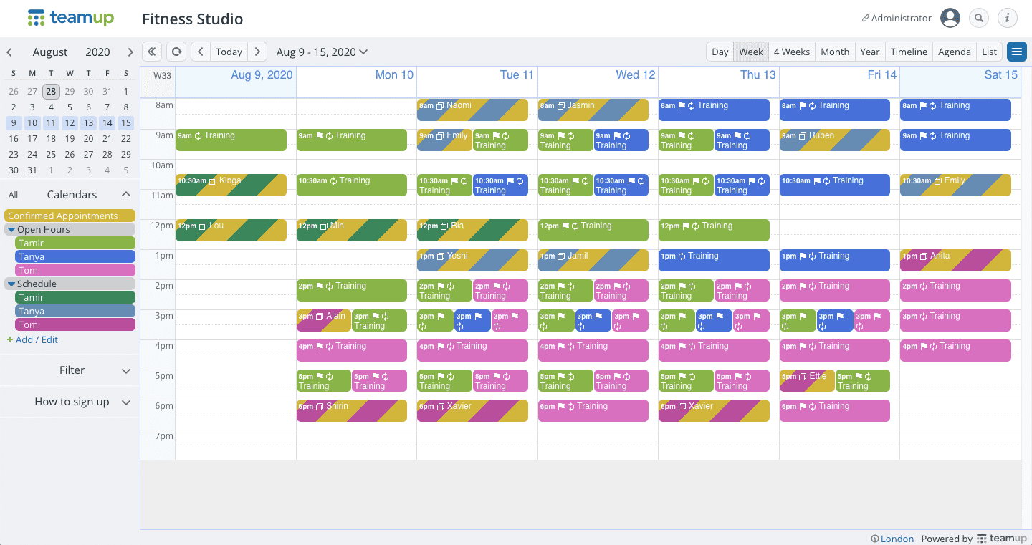Toggle Tamir under Schedule
The height and width of the screenshot is (545, 1032).
coord(75,298)
